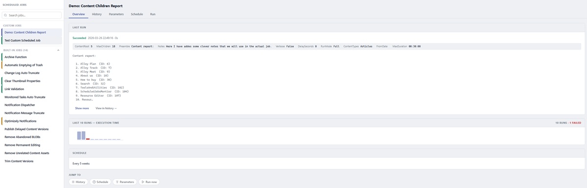Click the first tall bar in execution chart
The height and width of the screenshot is (188, 587).
[x=79, y=136]
